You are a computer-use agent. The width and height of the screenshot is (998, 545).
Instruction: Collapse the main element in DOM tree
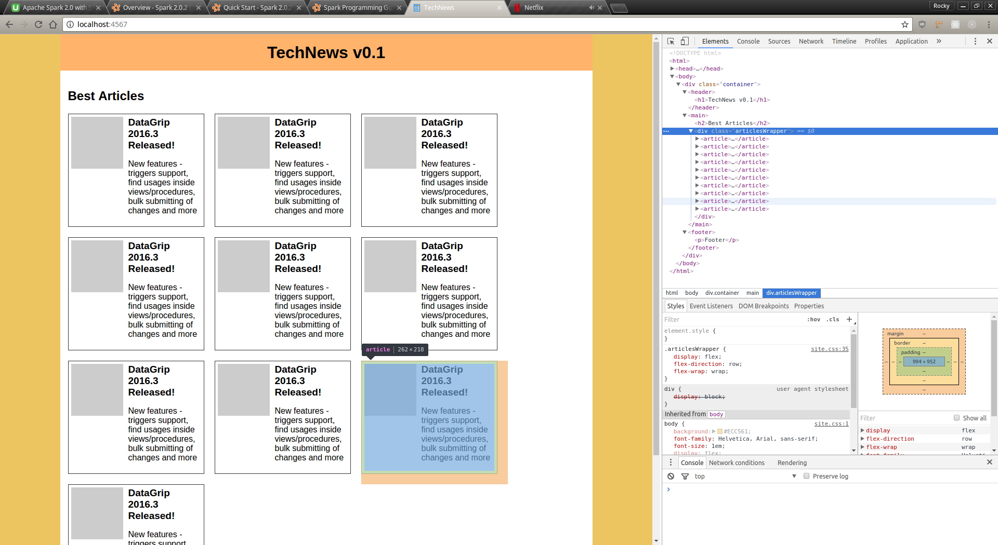[x=685, y=115]
